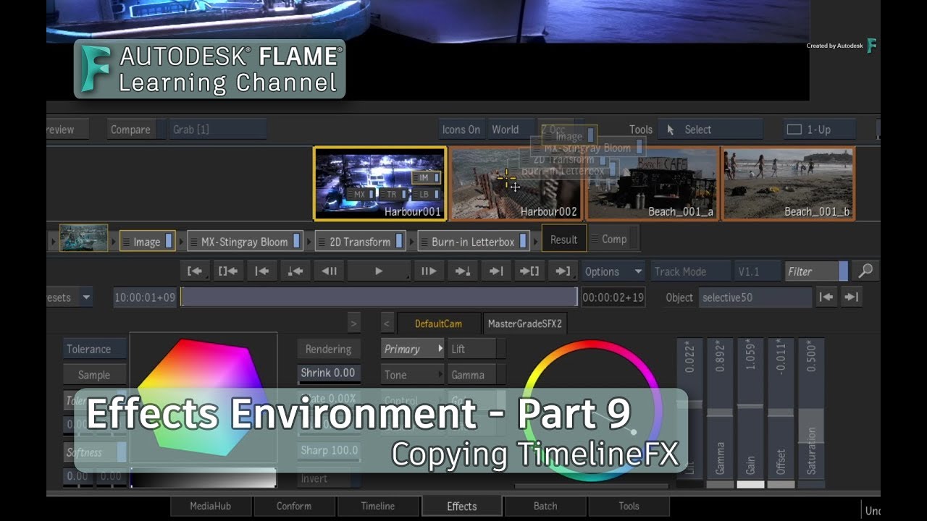
Task: Click the Shrink 0.00 value field
Action: [x=328, y=373]
